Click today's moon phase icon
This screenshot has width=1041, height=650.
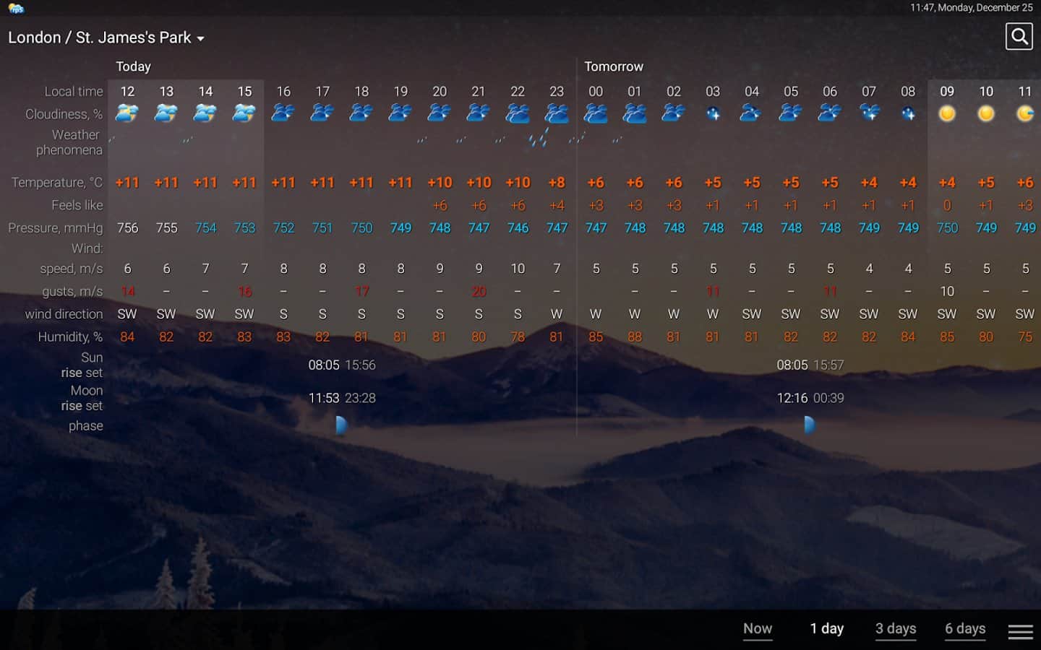tap(341, 425)
